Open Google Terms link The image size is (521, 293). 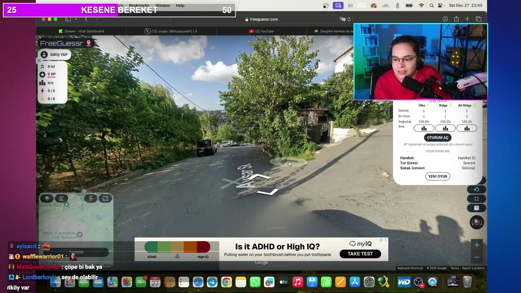tap(454, 268)
